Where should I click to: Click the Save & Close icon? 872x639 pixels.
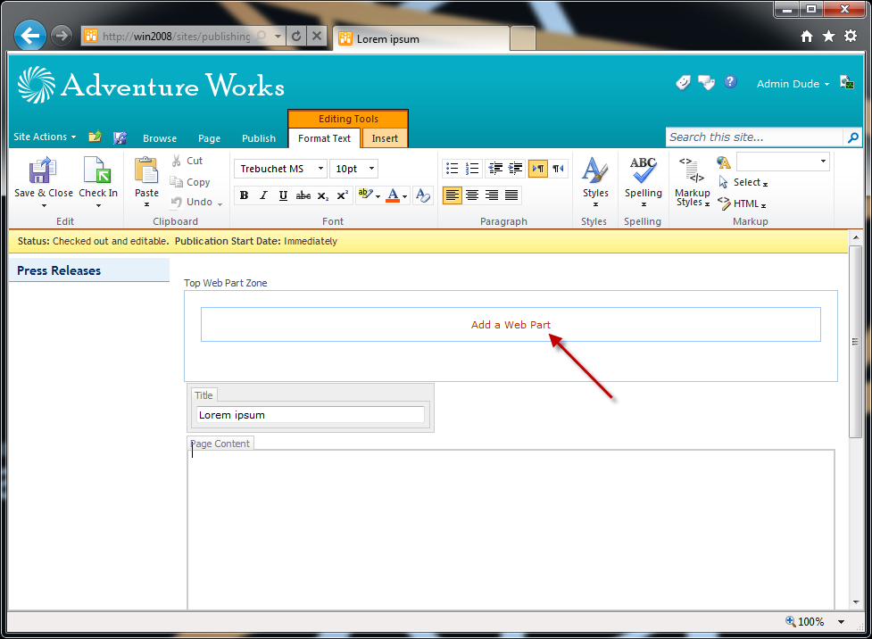[43, 170]
